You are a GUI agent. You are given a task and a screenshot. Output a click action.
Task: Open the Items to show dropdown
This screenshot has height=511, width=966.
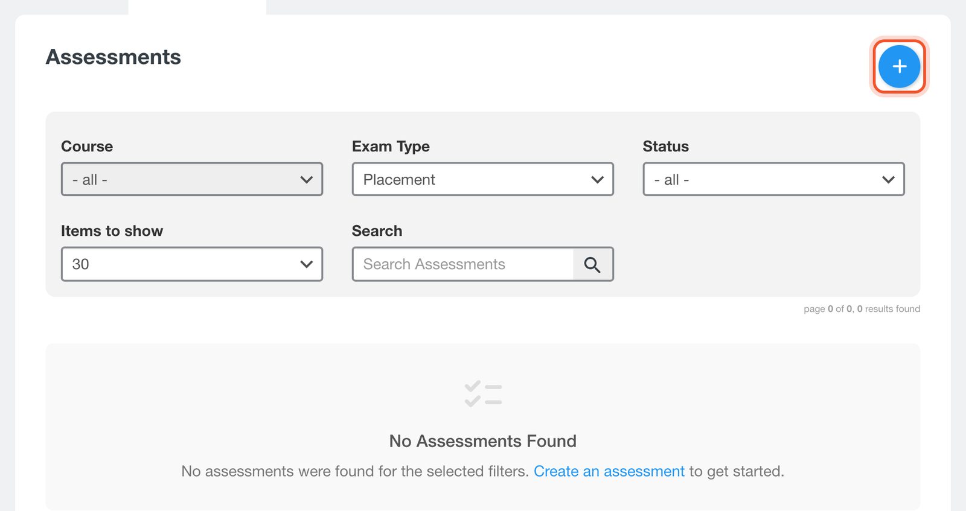(x=192, y=264)
